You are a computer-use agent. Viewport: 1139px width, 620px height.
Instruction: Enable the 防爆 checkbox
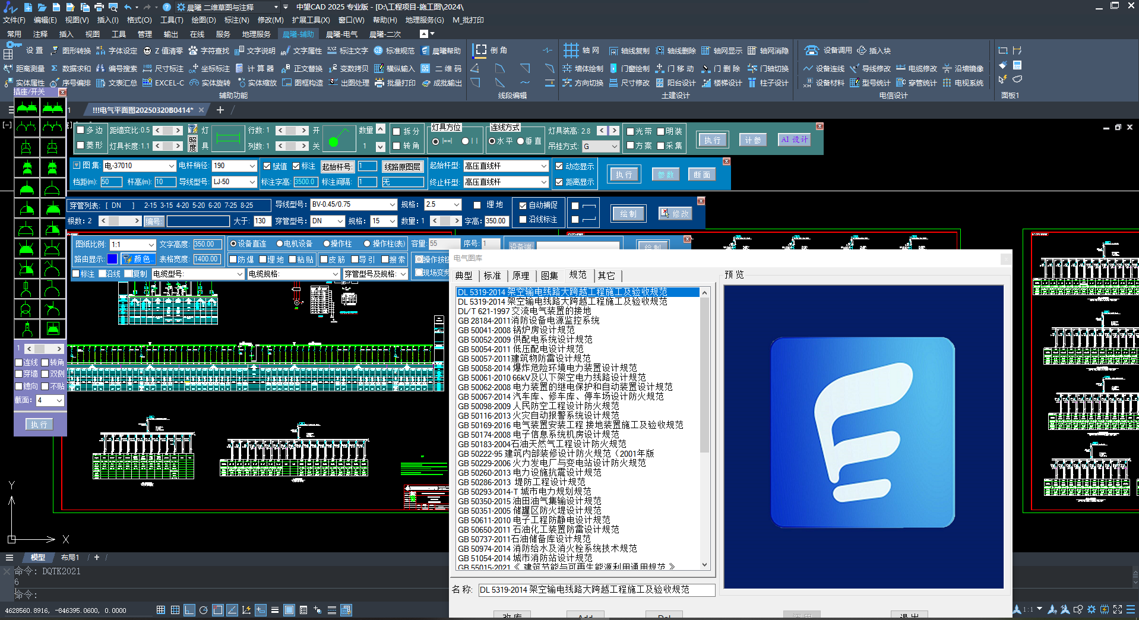point(233,260)
